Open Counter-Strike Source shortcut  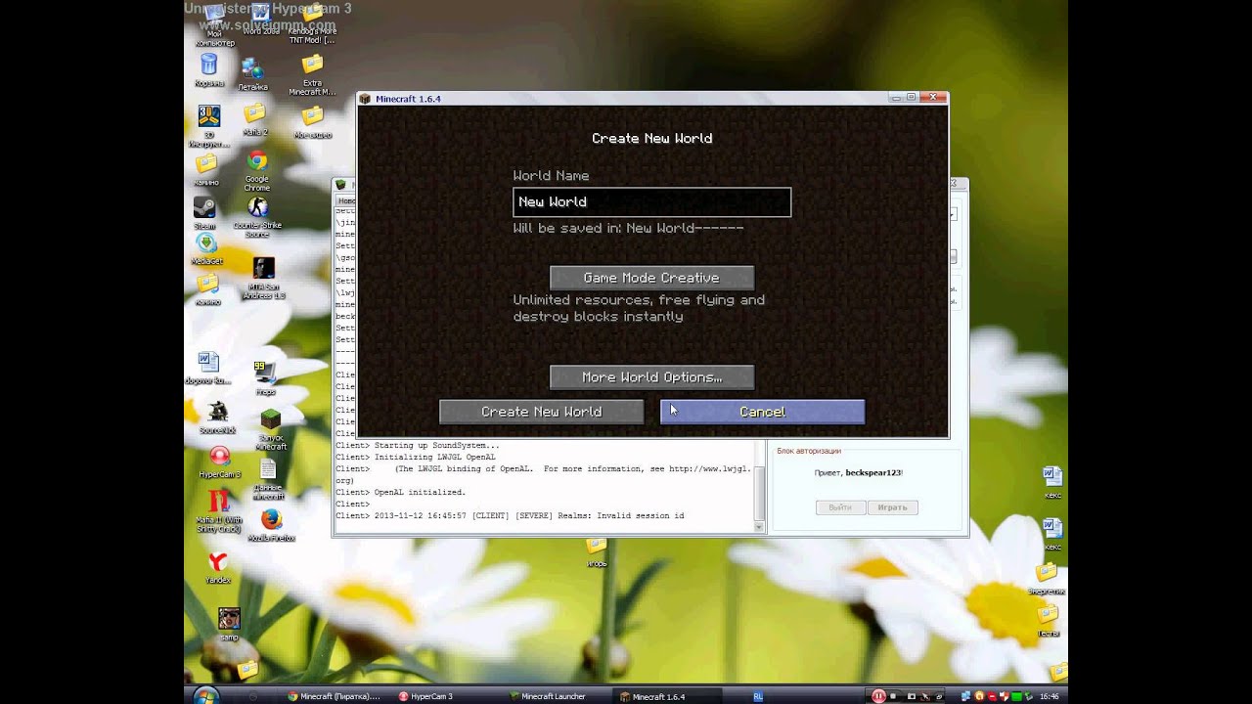[258, 217]
